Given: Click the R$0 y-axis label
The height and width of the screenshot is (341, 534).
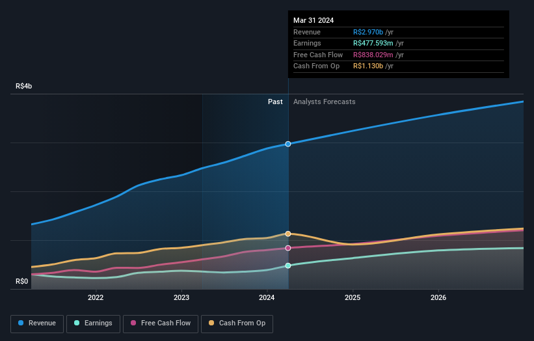Looking at the screenshot, I should (x=22, y=281).
